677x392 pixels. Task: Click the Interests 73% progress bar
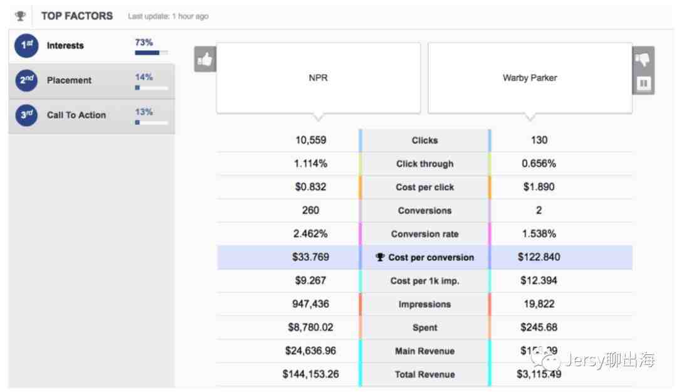coord(151,53)
